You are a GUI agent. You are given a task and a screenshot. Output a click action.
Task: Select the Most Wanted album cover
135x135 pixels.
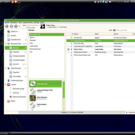(33, 98)
